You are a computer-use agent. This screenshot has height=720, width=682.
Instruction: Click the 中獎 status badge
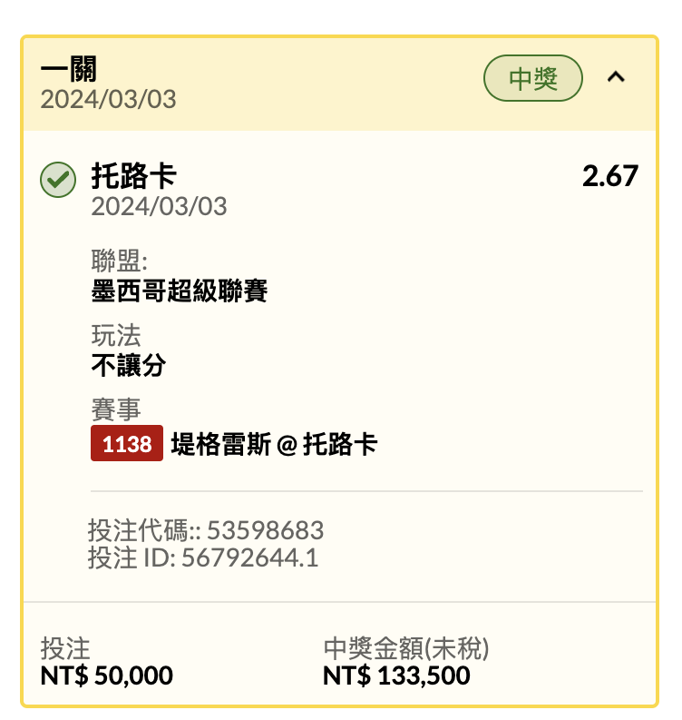[533, 78]
